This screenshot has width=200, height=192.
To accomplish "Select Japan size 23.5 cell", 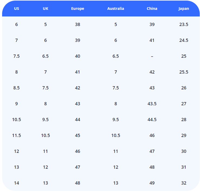I will coord(184,24).
